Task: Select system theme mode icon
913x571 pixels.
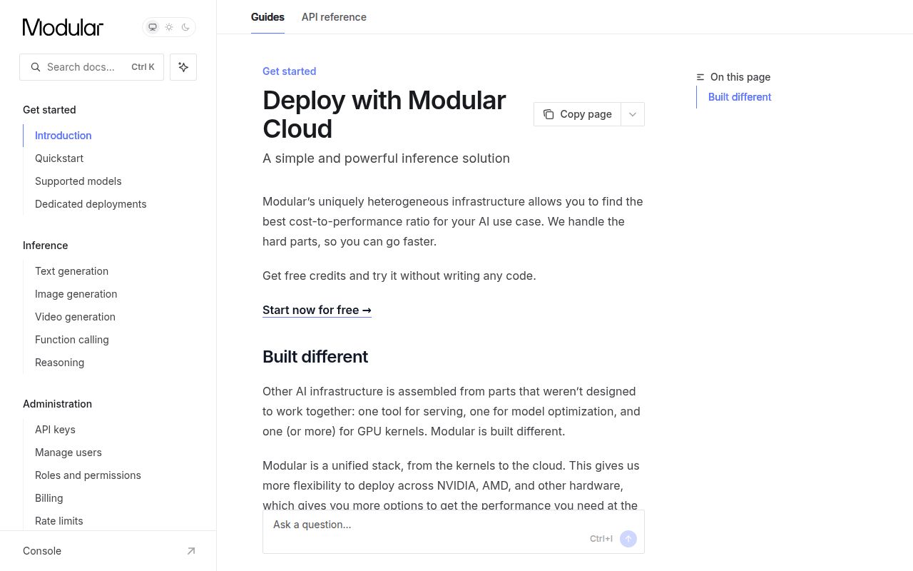Action: pos(152,27)
